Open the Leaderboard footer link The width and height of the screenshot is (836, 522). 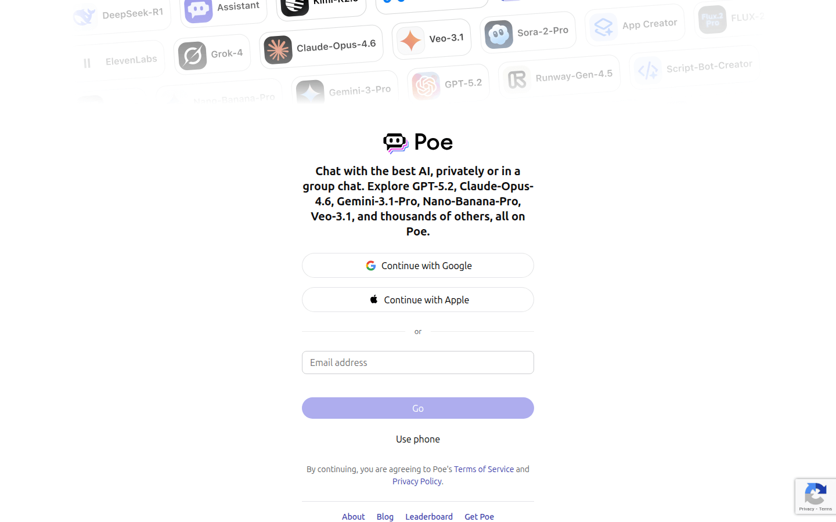tap(429, 517)
